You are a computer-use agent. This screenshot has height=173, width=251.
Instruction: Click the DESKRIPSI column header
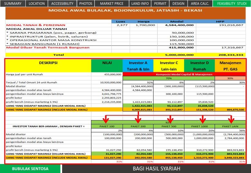[48, 66]
